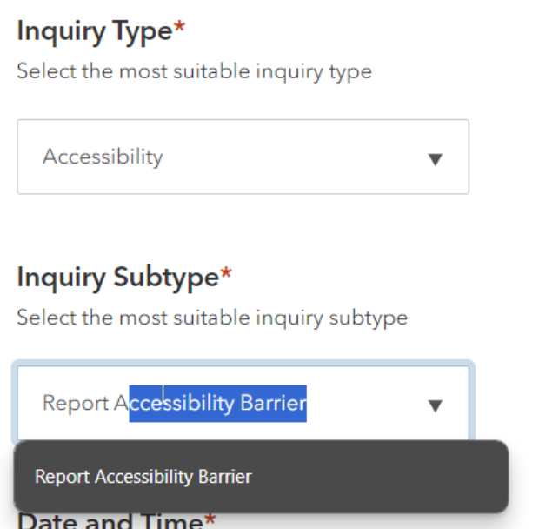Expand the Inquiry Subtype dropdown arrow
Screen dimensions: 539x529
click(x=436, y=405)
